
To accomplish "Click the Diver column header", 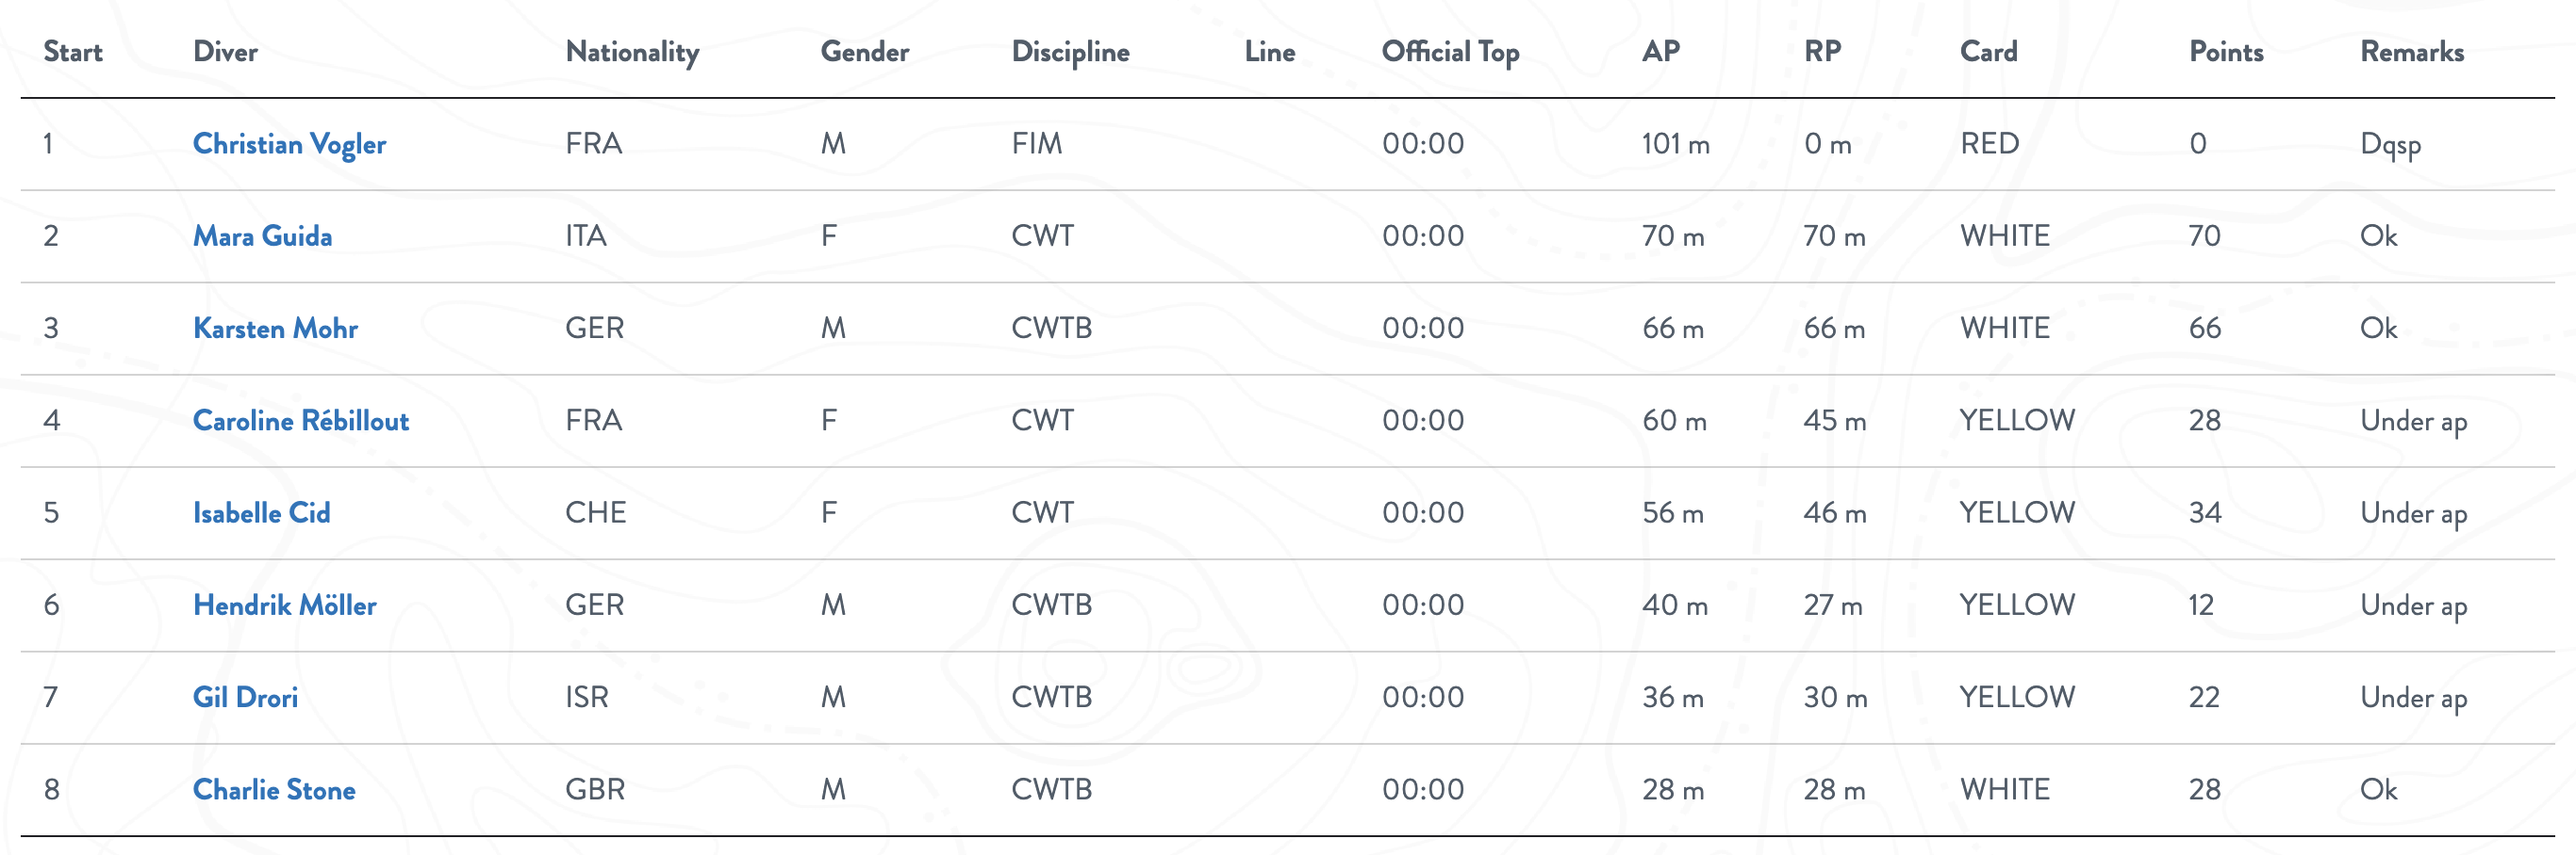I will pyautogui.click(x=225, y=52).
